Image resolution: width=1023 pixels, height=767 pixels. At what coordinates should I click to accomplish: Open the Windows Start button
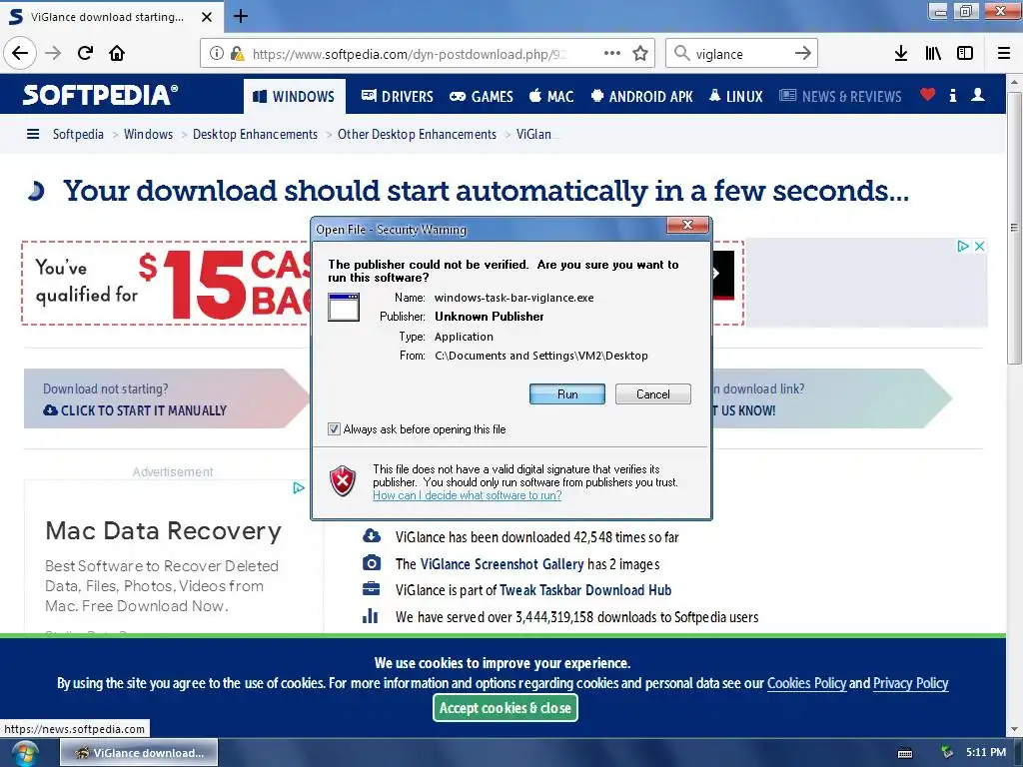(x=25, y=754)
